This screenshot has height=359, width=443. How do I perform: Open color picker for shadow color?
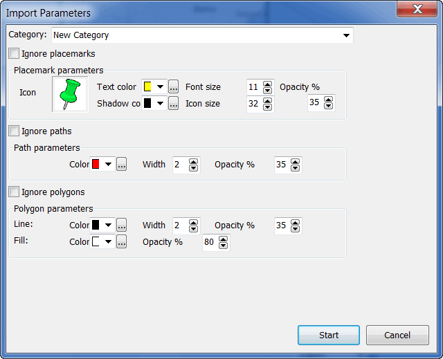click(x=173, y=104)
